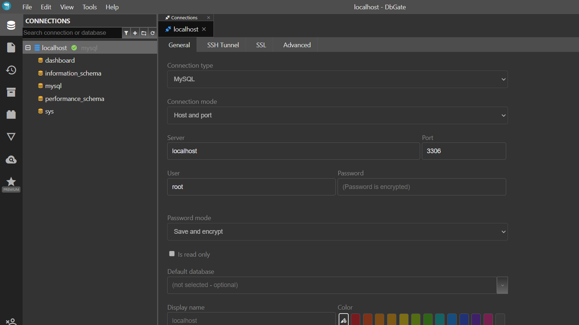Select the dashboard database
Viewport: 579px width, 325px height.
pos(60,60)
